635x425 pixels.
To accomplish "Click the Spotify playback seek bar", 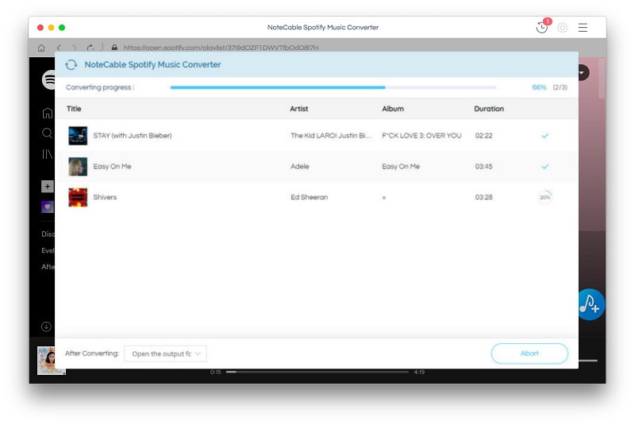I will (317, 372).
